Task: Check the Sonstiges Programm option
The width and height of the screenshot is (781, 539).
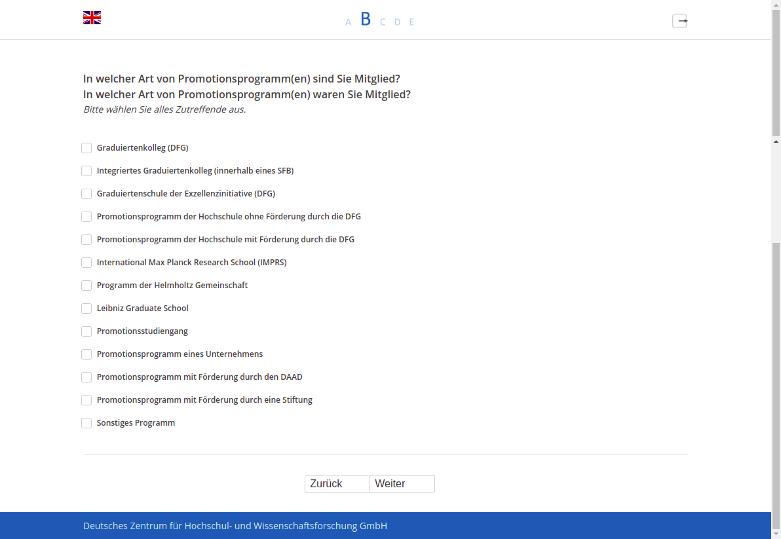Action: [86, 422]
